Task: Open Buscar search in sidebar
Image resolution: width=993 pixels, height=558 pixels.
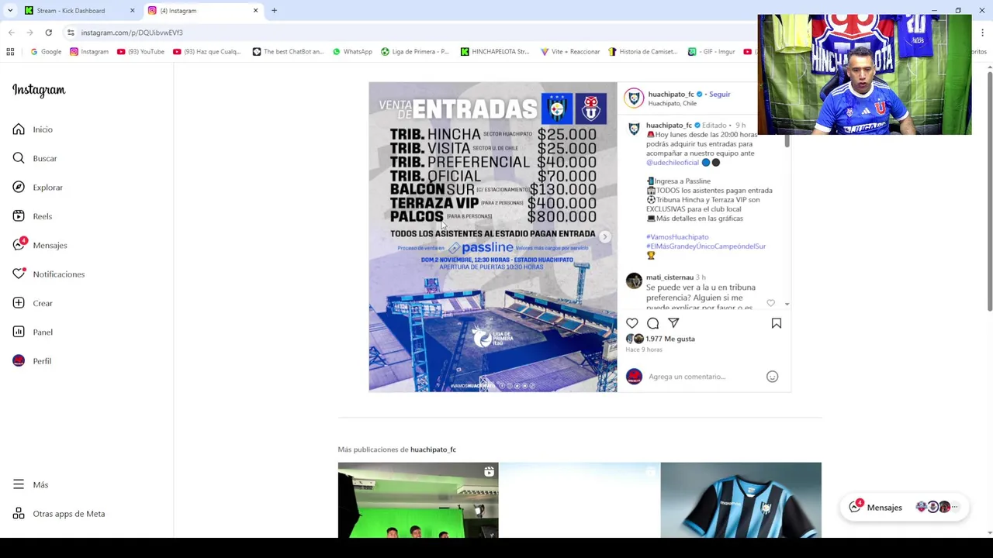Action: click(x=35, y=158)
